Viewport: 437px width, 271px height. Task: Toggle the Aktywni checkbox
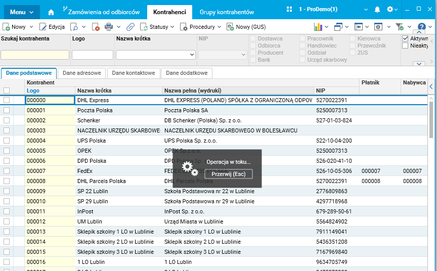405,38
